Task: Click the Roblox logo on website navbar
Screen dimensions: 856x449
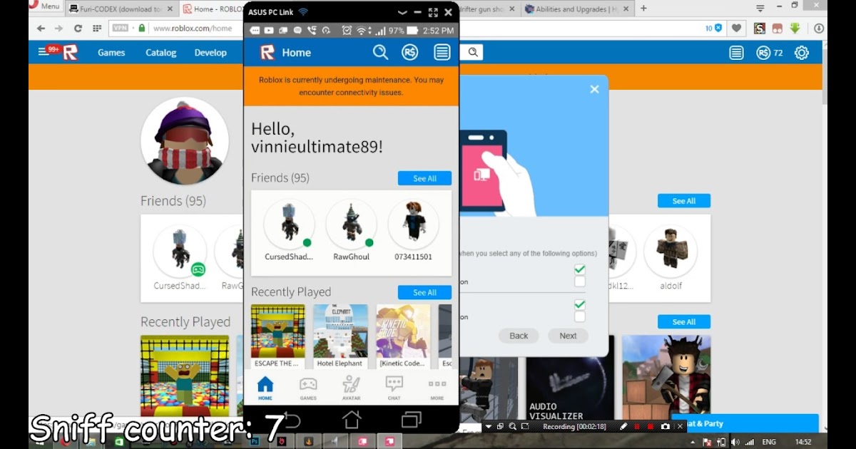Action: click(70, 52)
